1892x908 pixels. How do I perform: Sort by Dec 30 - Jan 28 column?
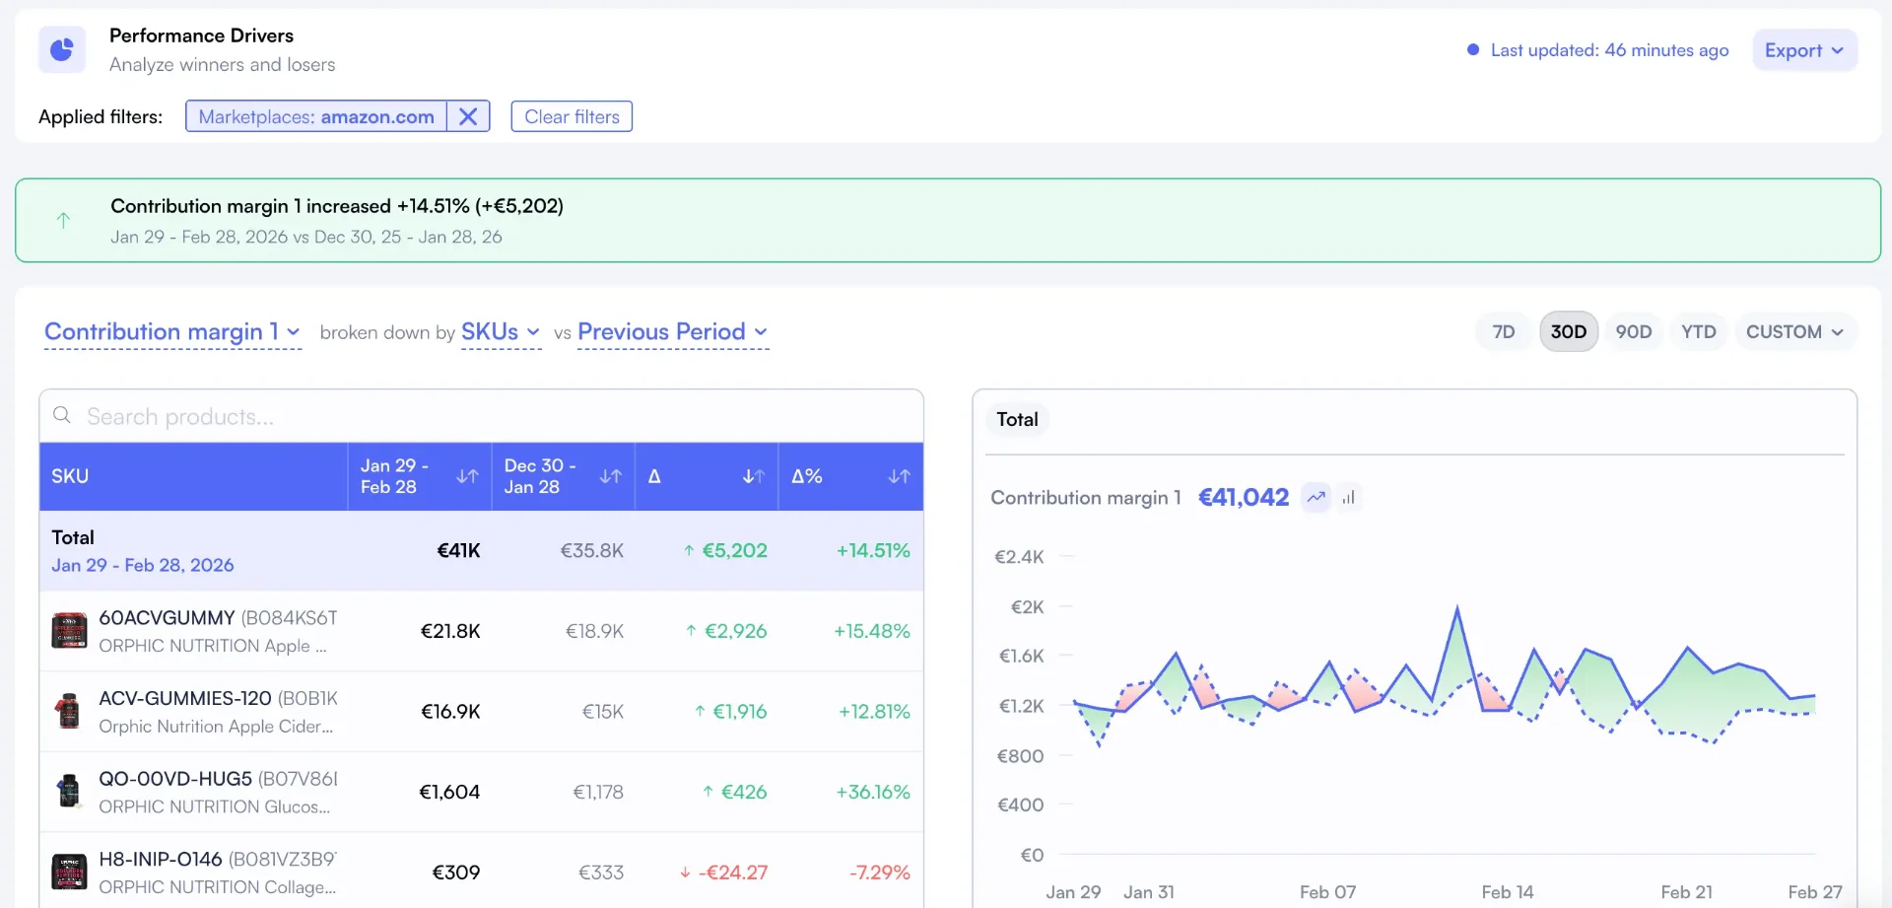(x=611, y=476)
